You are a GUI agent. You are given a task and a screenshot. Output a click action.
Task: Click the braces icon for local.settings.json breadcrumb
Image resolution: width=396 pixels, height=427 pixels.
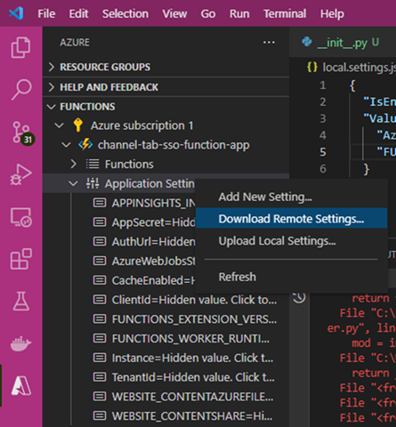(x=312, y=68)
